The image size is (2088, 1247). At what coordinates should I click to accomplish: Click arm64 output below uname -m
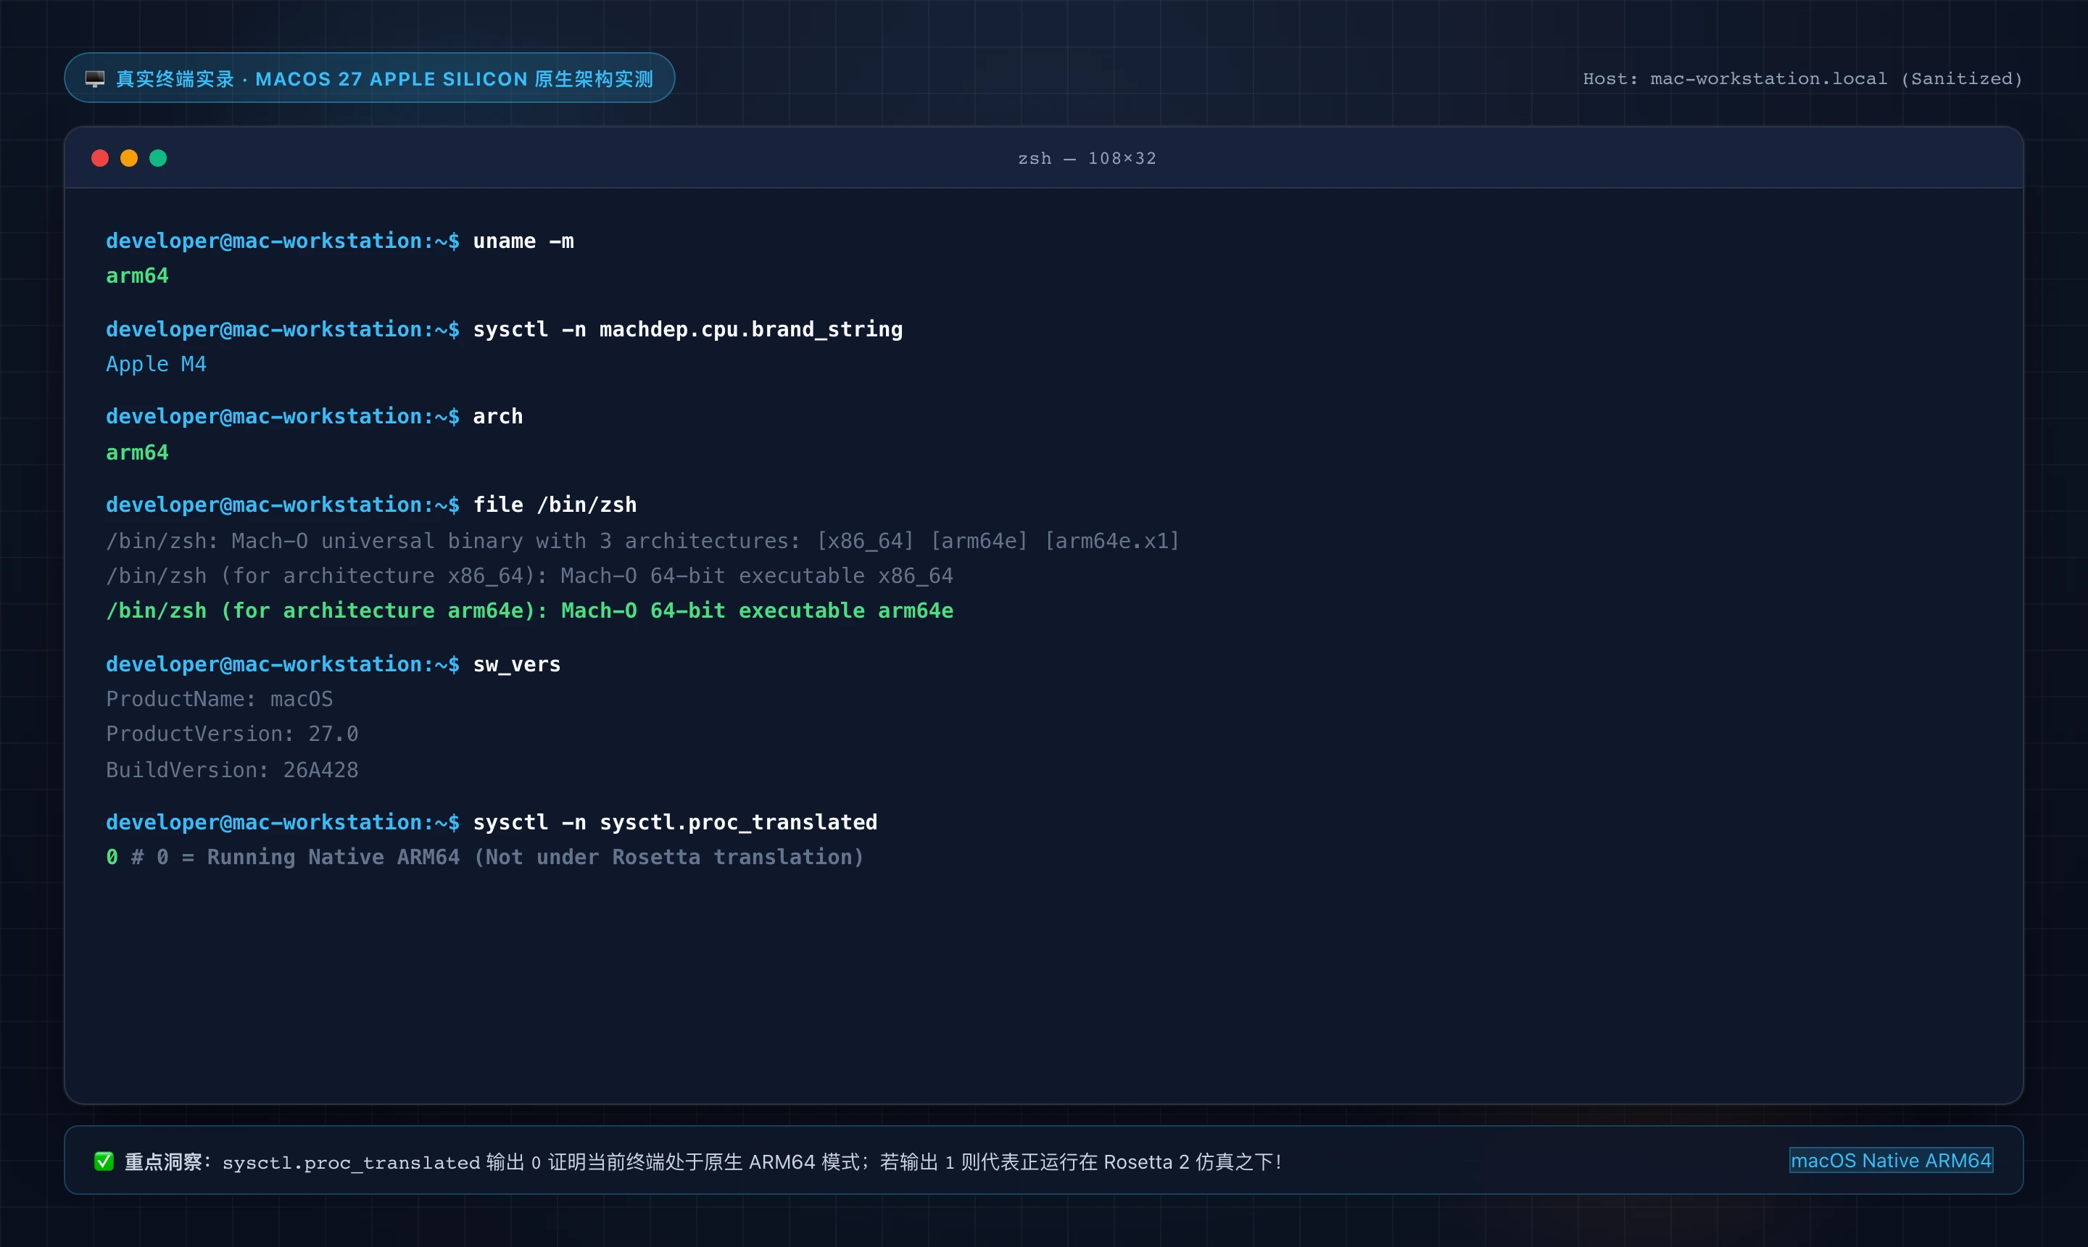137,275
